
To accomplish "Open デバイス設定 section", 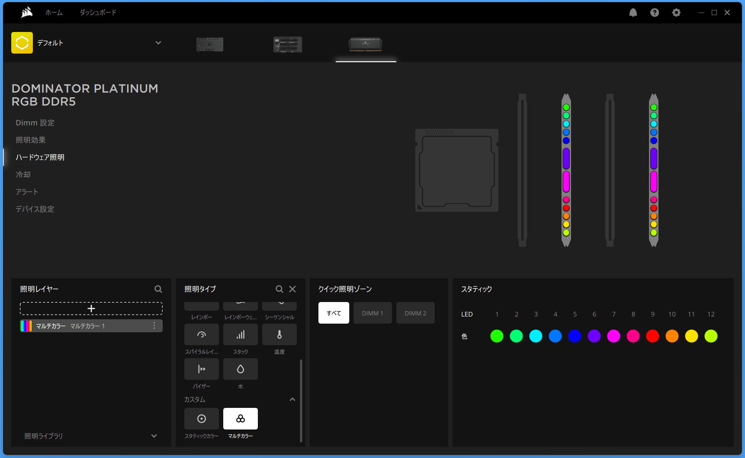I will [x=35, y=209].
